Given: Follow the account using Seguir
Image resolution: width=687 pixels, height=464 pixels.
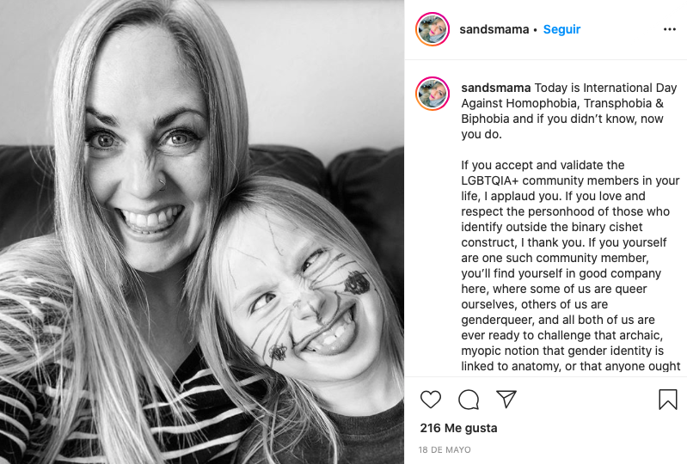Looking at the screenshot, I should 561,29.
